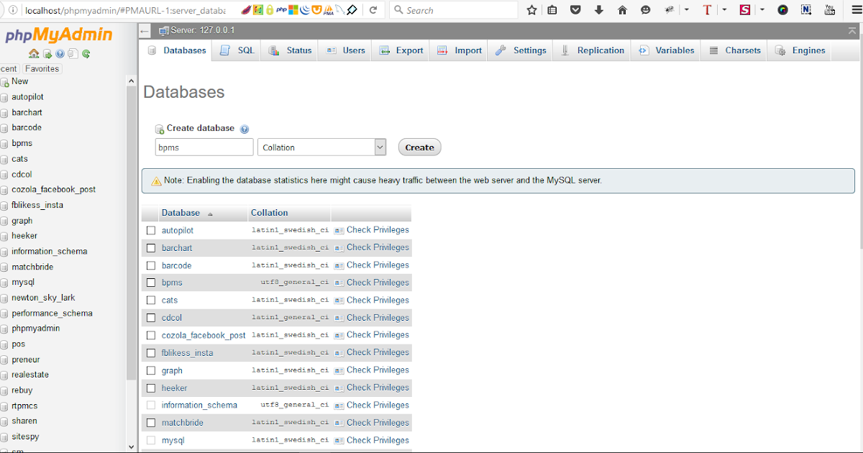Image resolution: width=863 pixels, height=453 pixels.
Task: Click the database name input field containing bpms
Action: 204,147
